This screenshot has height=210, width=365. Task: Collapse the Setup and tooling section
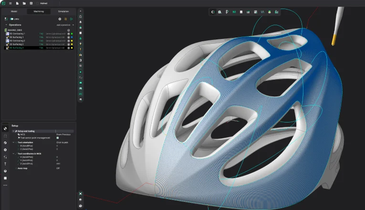[14, 131]
